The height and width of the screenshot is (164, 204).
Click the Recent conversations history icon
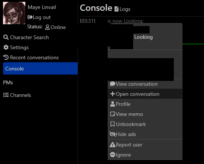(6, 57)
